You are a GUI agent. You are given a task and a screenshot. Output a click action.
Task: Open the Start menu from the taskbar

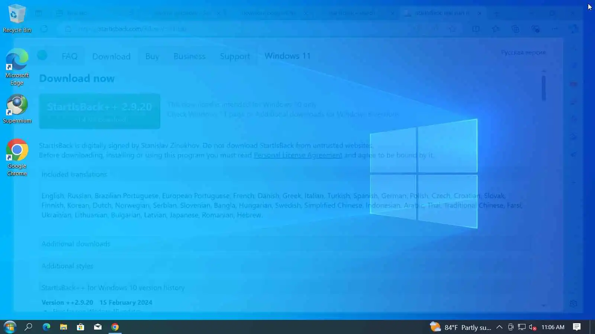coord(10,327)
